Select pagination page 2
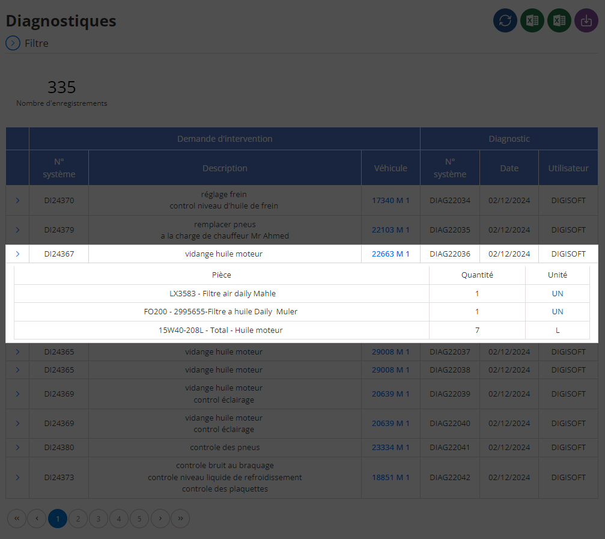Screen dimensions: 605x539 click(78, 519)
